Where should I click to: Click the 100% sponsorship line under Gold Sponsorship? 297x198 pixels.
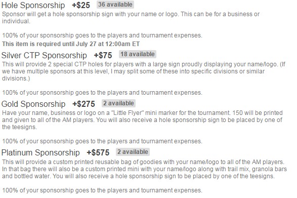point(102,141)
